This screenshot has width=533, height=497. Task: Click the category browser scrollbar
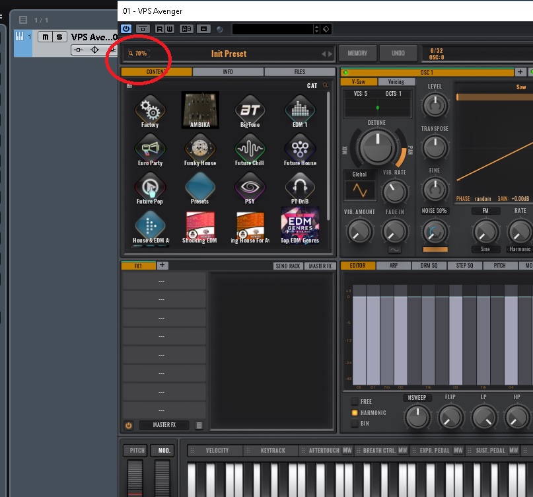tap(328, 157)
